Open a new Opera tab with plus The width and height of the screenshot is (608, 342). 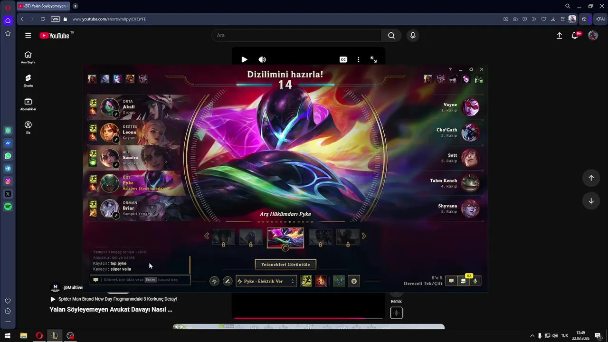click(x=75, y=6)
